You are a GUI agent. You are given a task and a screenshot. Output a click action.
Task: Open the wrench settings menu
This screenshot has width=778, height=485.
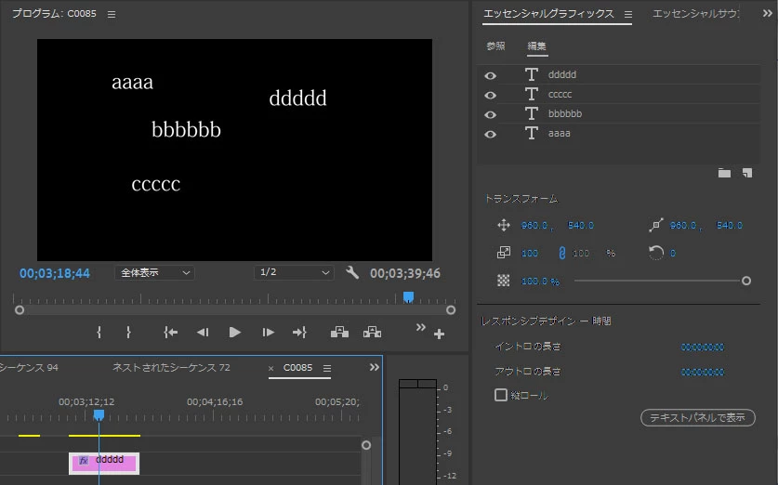tap(352, 272)
